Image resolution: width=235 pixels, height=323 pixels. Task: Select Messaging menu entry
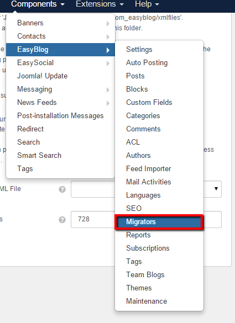[60, 89]
